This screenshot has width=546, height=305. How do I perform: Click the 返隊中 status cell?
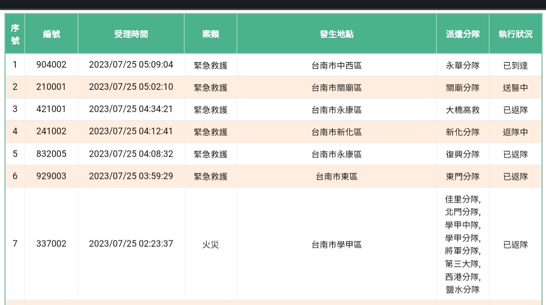click(515, 132)
